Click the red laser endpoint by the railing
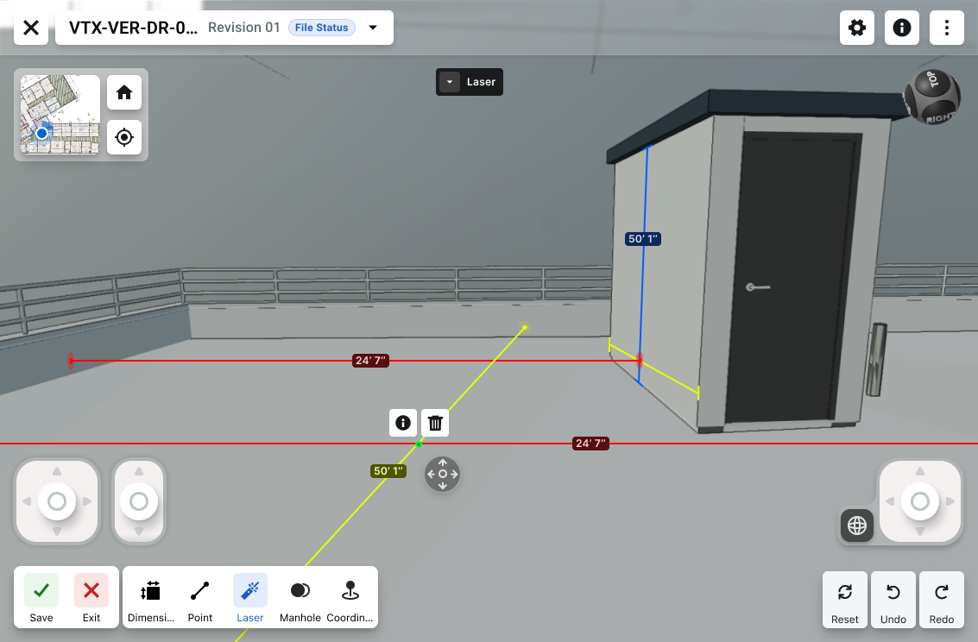The height and width of the screenshot is (642, 978). [71, 361]
